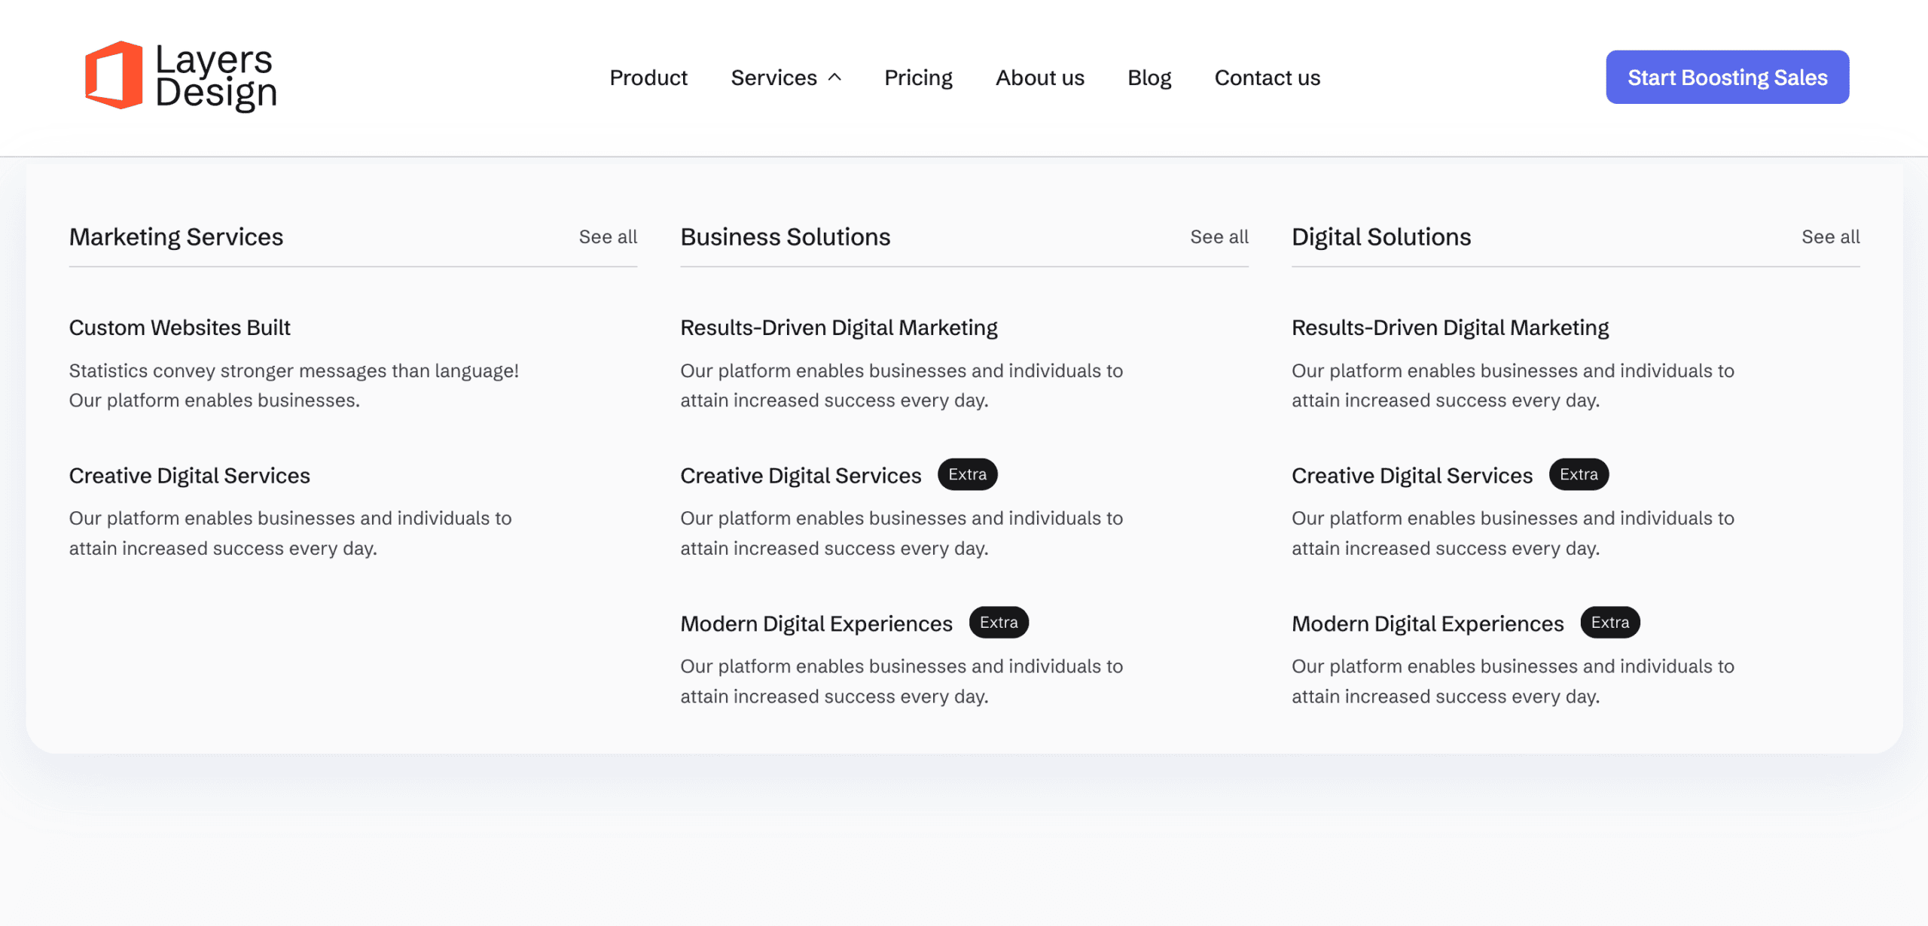See all Business Solutions
This screenshot has width=1928, height=926.
click(1219, 237)
